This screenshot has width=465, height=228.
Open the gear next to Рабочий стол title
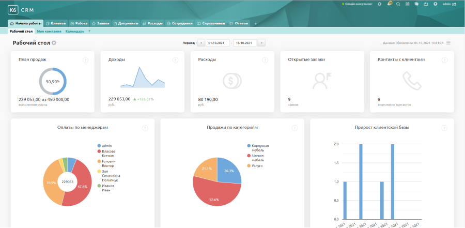click(54, 43)
